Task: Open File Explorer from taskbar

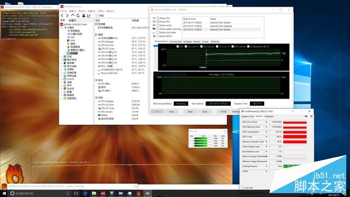Action: click(94, 193)
